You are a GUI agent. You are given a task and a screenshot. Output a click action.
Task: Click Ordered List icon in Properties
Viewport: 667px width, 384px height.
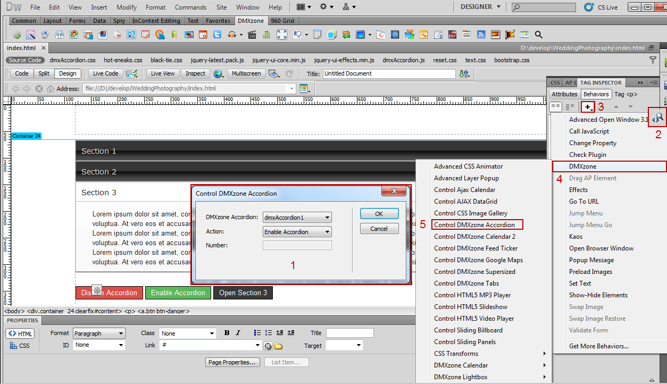[x=268, y=333]
